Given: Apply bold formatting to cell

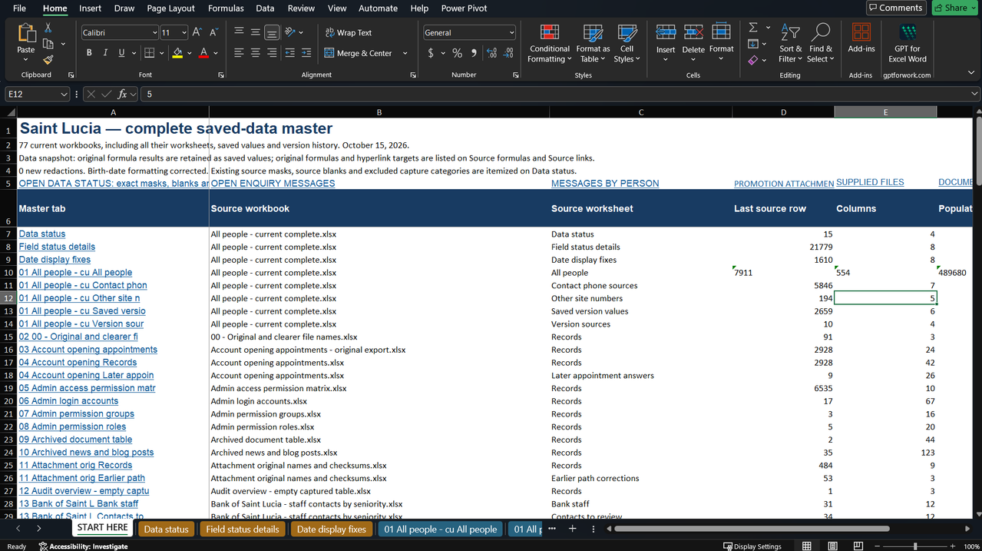Looking at the screenshot, I should 89,53.
